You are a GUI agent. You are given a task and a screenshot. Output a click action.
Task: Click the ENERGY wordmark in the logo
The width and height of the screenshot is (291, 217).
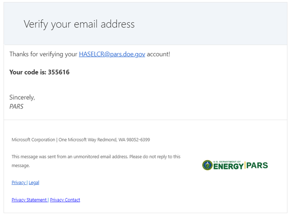(228, 166)
